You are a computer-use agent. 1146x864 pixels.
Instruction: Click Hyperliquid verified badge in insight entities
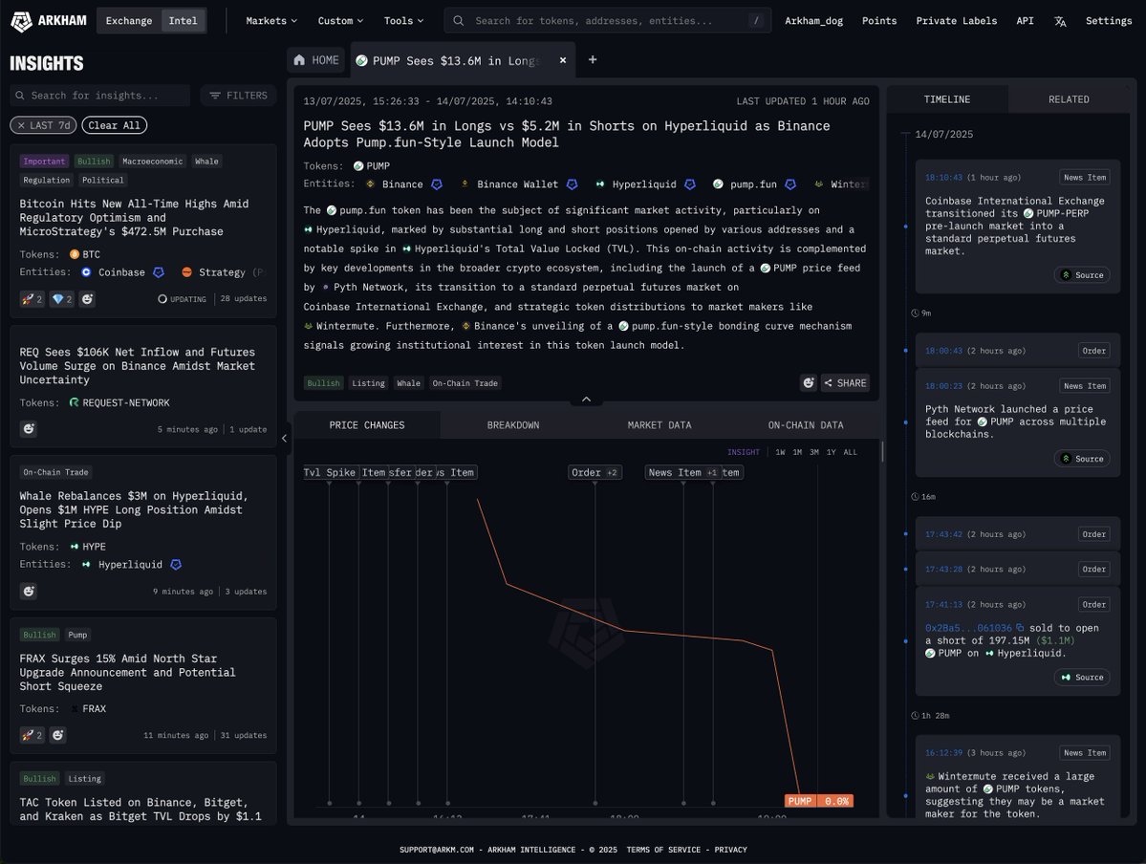pos(690,184)
